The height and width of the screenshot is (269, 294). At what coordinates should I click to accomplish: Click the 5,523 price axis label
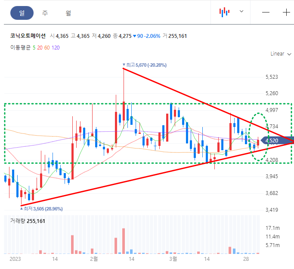click(272, 77)
